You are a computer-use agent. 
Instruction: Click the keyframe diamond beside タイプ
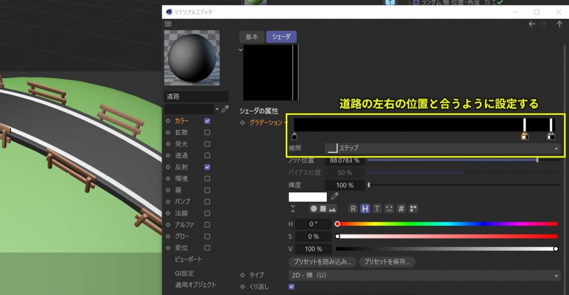pyautogui.click(x=242, y=275)
